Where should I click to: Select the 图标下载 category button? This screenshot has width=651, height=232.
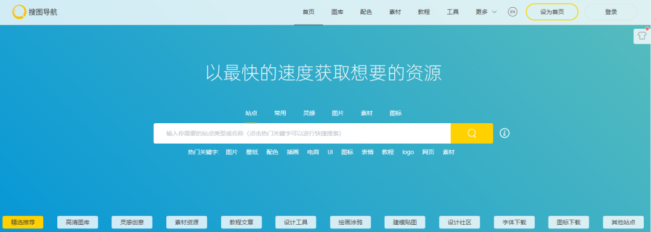pyautogui.click(x=569, y=222)
